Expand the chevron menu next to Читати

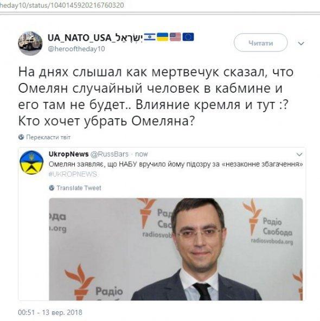coord(301,43)
